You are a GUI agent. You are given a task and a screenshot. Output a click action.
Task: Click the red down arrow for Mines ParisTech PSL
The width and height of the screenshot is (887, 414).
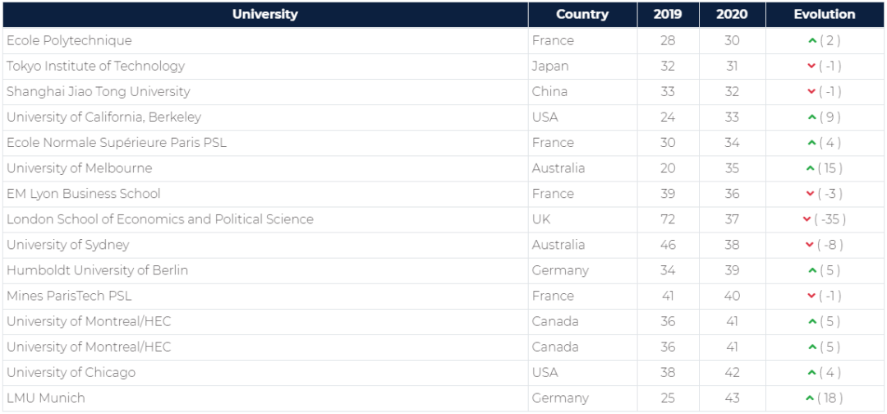(811, 296)
